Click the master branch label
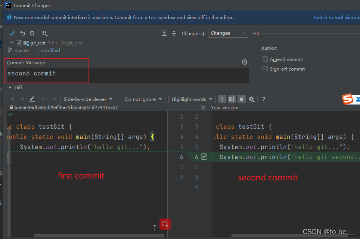 (x=22, y=50)
